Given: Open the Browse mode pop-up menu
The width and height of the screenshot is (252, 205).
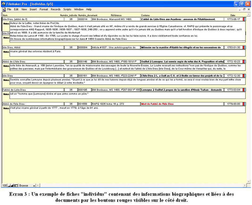Looking at the screenshot, I should [27, 186].
